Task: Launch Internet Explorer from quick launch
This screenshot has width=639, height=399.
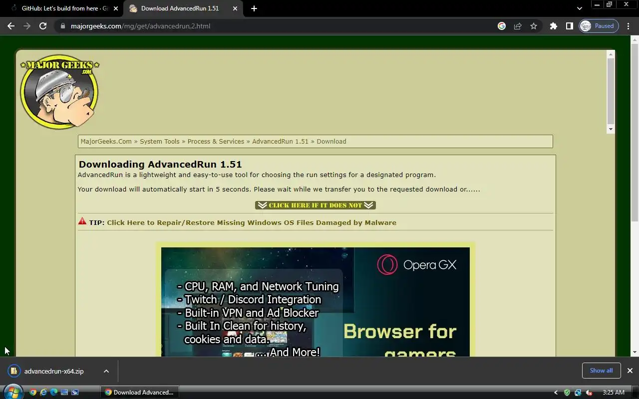Action: point(43,393)
